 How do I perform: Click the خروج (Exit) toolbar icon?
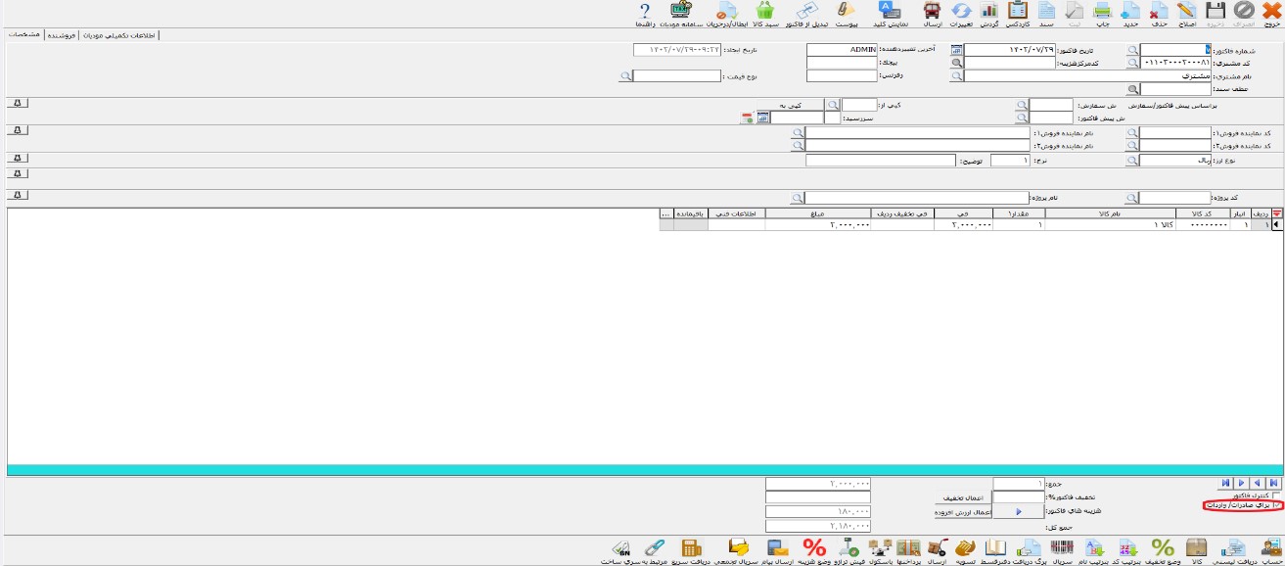coord(1271,12)
